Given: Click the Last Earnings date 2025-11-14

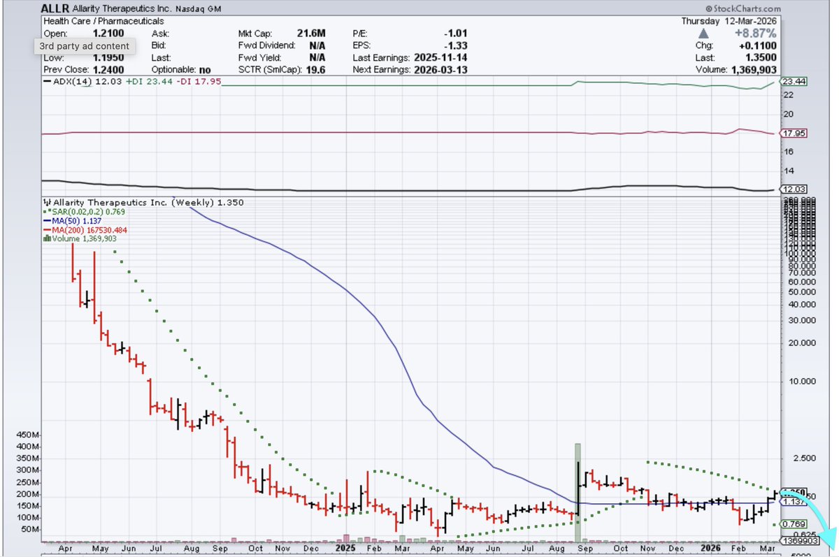Looking at the screenshot, I should coord(442,59).
